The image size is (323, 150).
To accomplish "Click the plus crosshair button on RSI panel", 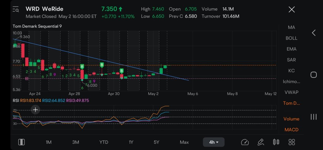I will coord(35,110).
